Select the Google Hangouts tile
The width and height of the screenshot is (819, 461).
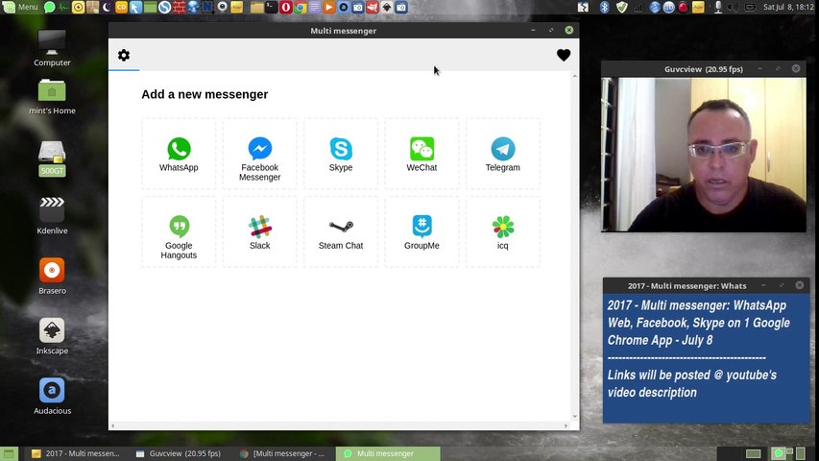179,232
